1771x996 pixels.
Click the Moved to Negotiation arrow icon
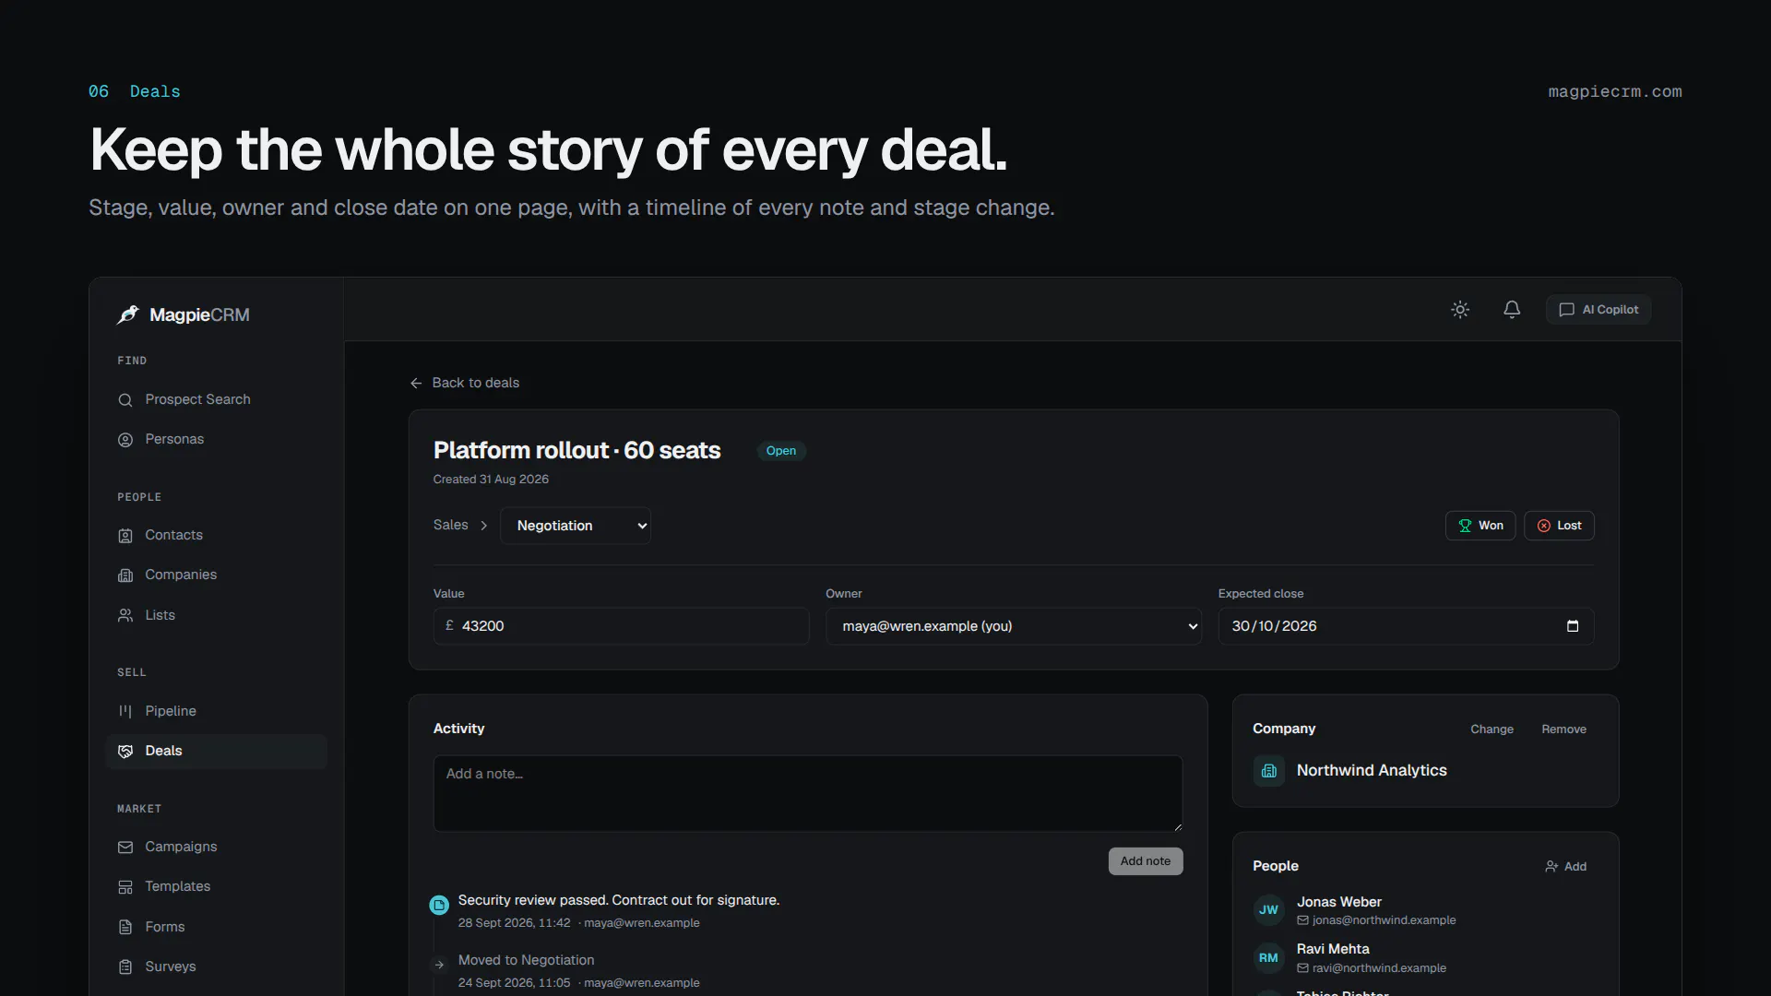point(439,966)
